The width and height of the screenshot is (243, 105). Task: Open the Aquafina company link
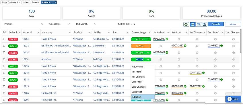[46, 59]
